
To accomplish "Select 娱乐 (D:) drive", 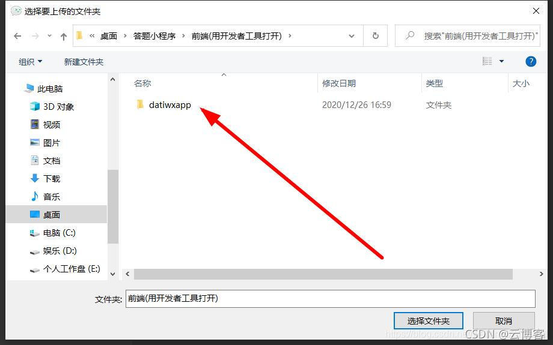I will [60, 251].
